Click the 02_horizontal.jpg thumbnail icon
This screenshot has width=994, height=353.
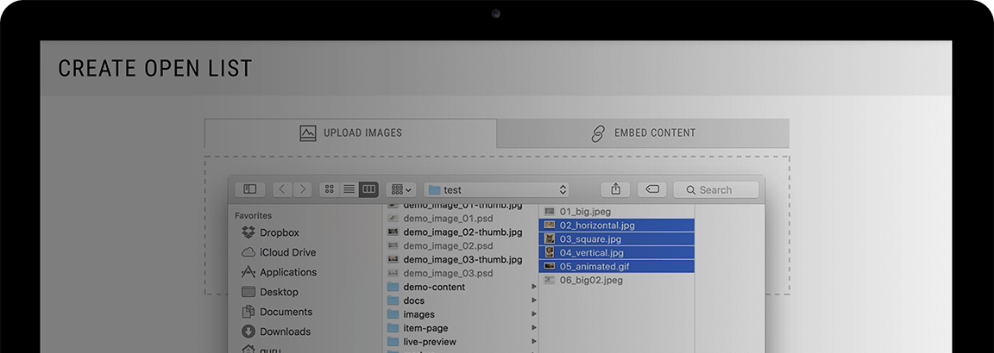click(x=550, y=226)
